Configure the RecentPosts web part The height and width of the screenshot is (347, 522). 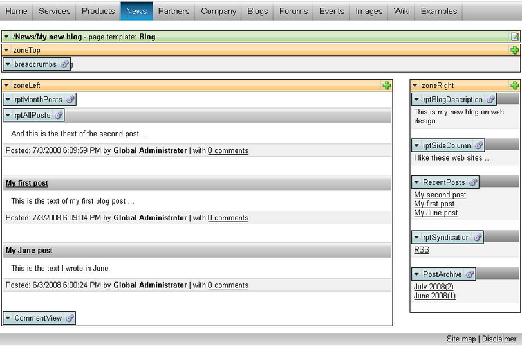(473, 182)
